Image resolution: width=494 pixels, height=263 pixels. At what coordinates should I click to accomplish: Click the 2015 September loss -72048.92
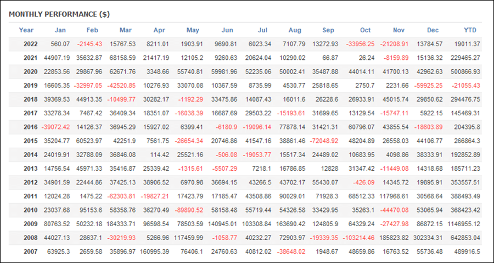[323, 141]
